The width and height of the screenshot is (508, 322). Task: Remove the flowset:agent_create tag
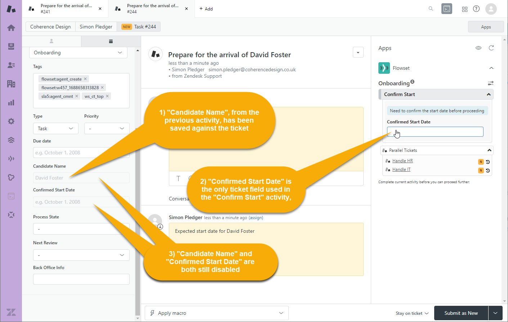click(x=85, y=79)
